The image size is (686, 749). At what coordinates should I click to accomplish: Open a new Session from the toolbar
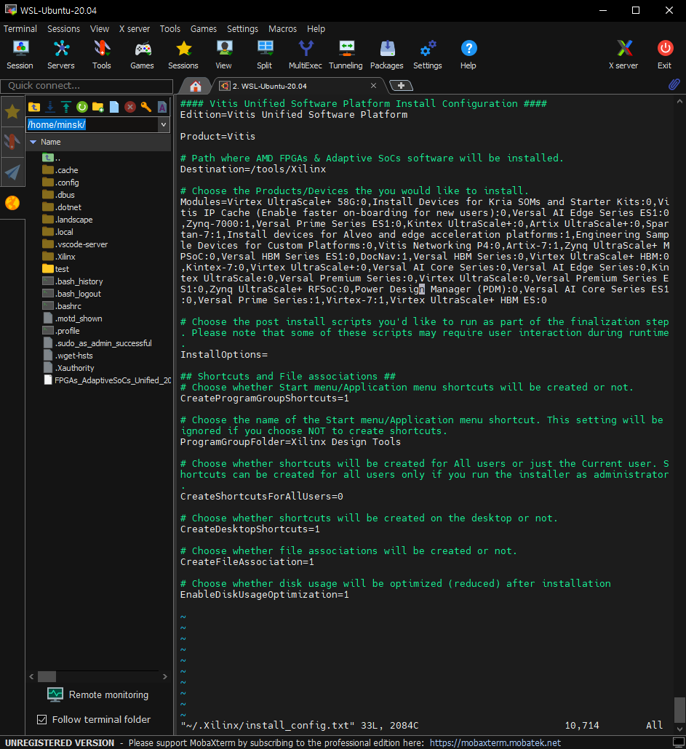[x=20, y=51]
